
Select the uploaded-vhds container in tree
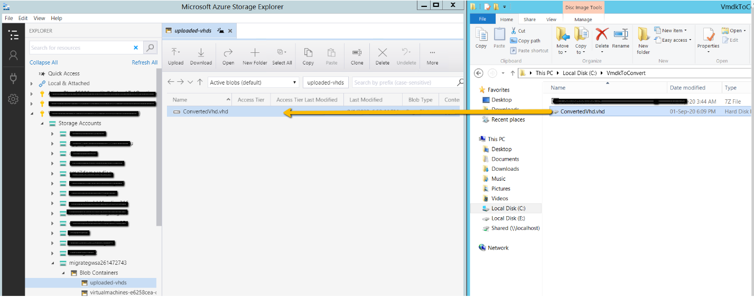point(108,283)
